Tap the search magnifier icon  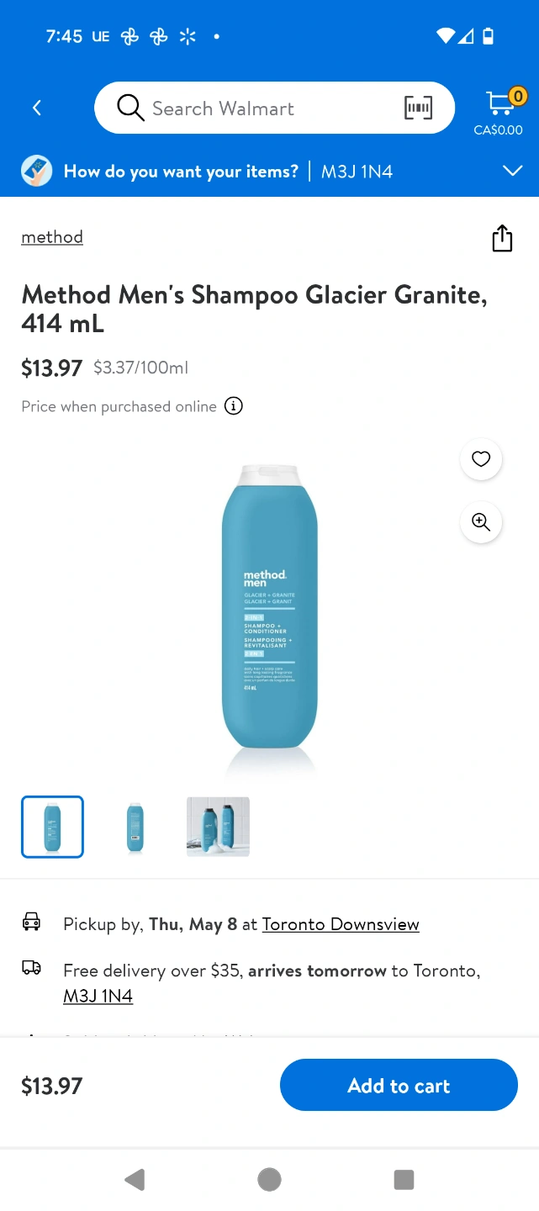pyautogui.click(x=130, y=108)
